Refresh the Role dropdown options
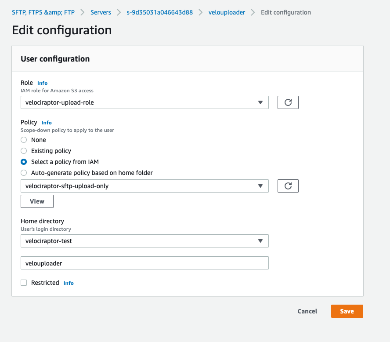 point(288,102)
